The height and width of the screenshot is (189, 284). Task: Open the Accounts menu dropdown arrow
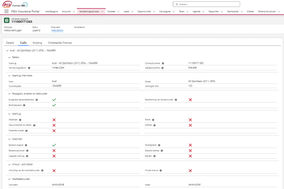click(74, 12)
